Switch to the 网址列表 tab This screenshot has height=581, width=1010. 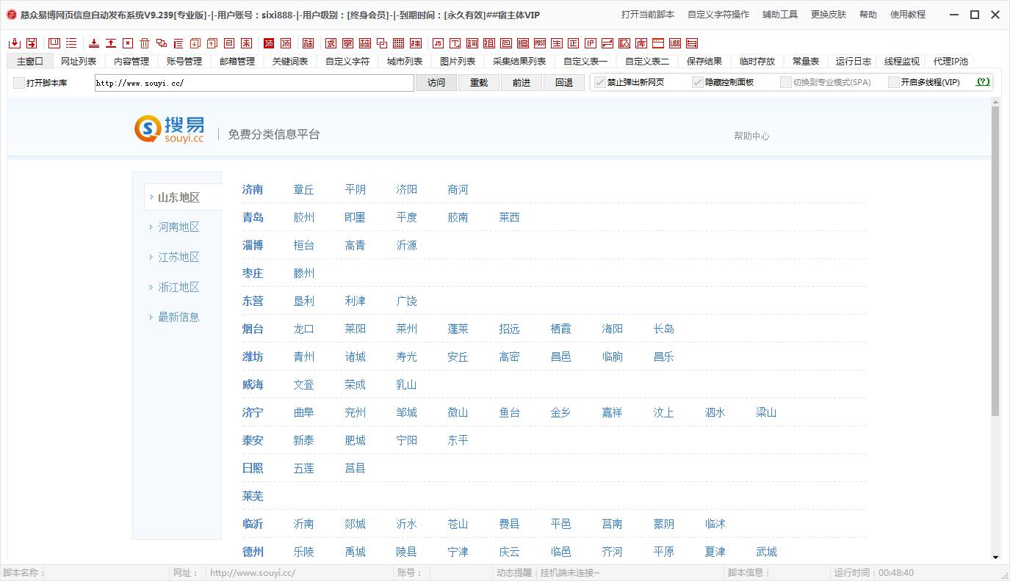(79, 62)
